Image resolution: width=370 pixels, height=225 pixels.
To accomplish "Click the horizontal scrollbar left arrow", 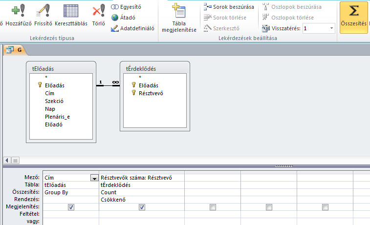I will 7,160.
